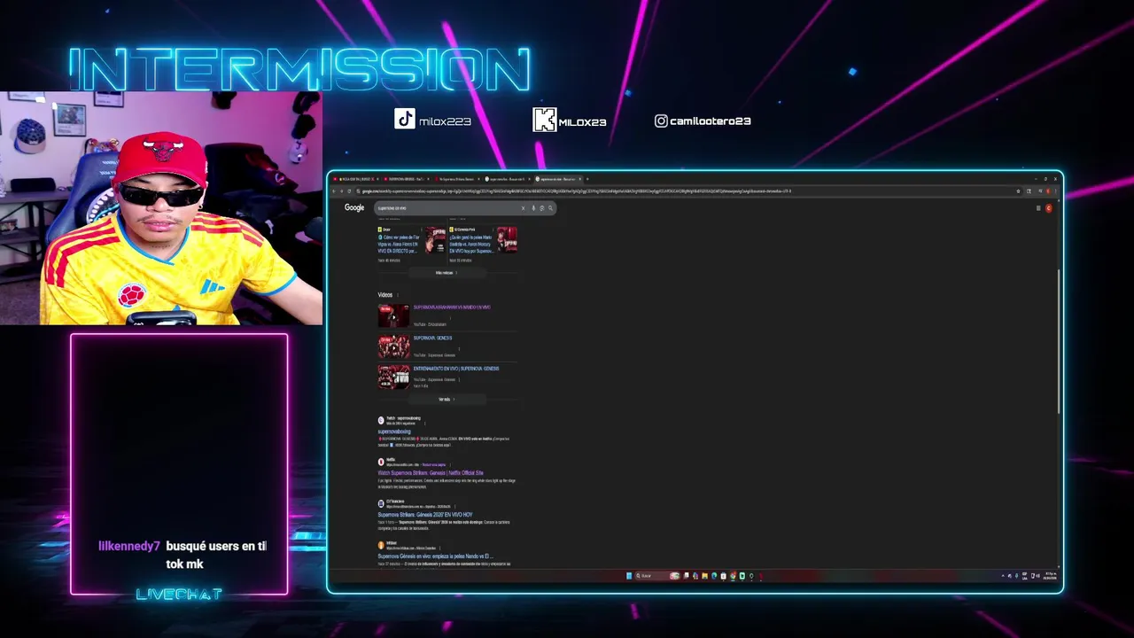Click the Infobae result favicon

point(381,545)
